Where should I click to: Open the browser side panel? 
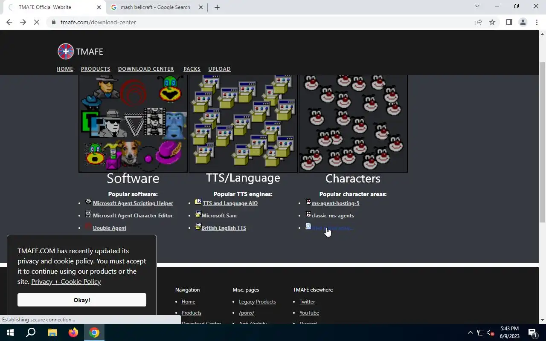509,22
